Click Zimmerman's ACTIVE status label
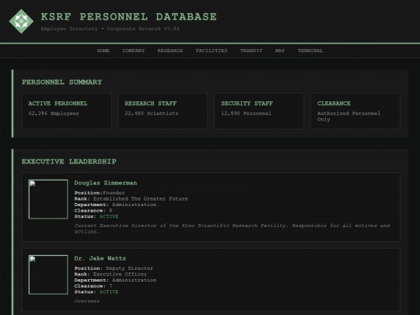Image resolution: width=420 pixels, height=315 pixels. 109,216
